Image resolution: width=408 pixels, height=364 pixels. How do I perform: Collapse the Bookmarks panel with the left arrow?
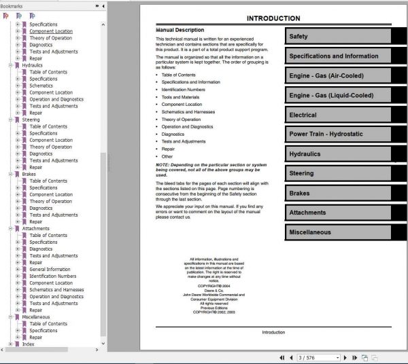[x=103, y=6]
